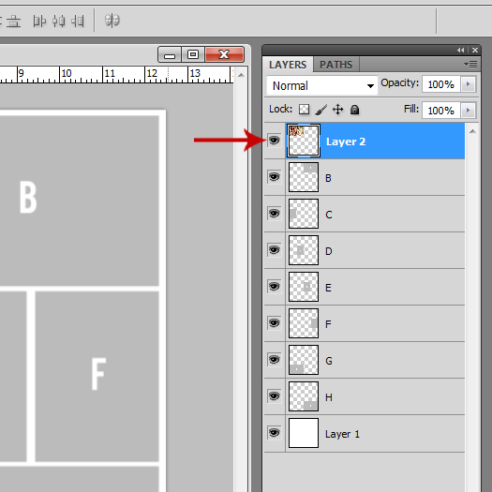The image size is (492, 492).
Task: Close the document window
Action: click(x=224, y=54)
